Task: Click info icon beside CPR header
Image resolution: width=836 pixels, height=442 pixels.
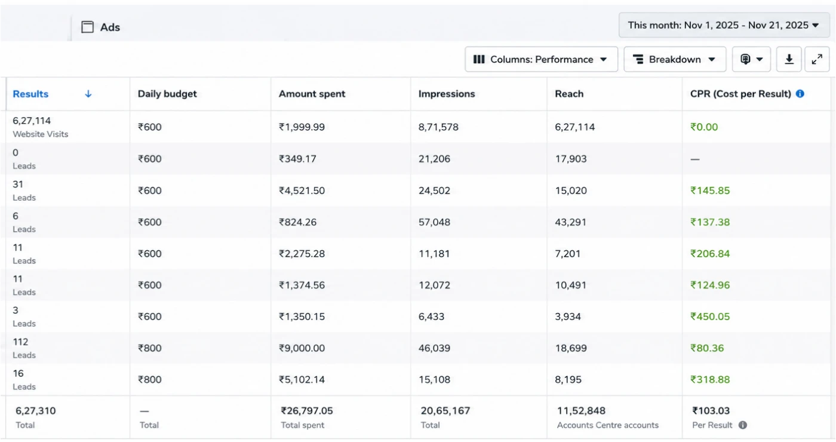Action: point(800,94)
